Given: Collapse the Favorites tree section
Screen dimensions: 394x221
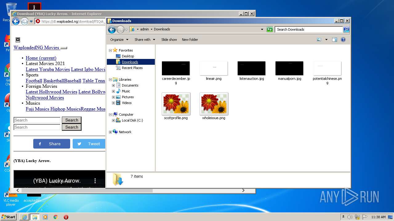Looking at the screenshot, I should [110, 50].
